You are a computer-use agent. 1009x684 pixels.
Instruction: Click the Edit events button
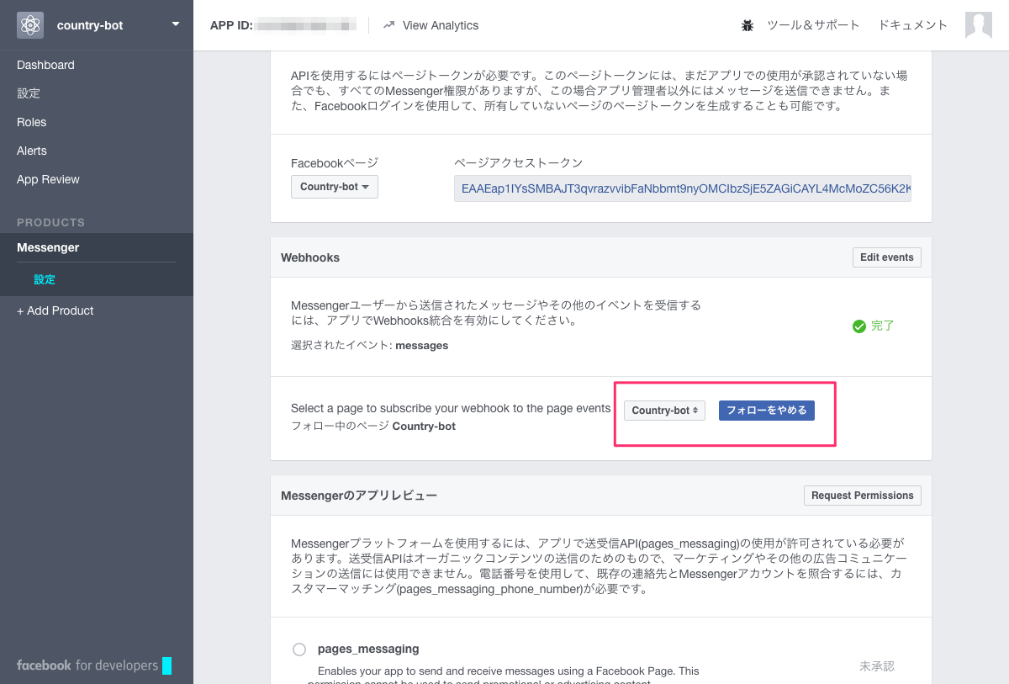[886, 257]
